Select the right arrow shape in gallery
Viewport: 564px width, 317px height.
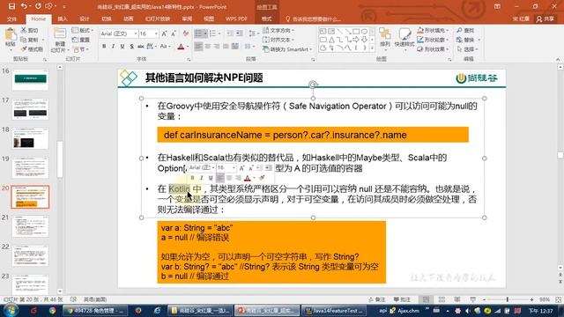356,39
